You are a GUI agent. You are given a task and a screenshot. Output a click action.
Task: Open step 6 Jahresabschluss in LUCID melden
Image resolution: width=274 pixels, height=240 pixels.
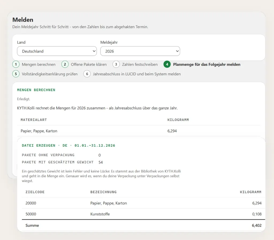pyautogui.click(x=132, y=74)
